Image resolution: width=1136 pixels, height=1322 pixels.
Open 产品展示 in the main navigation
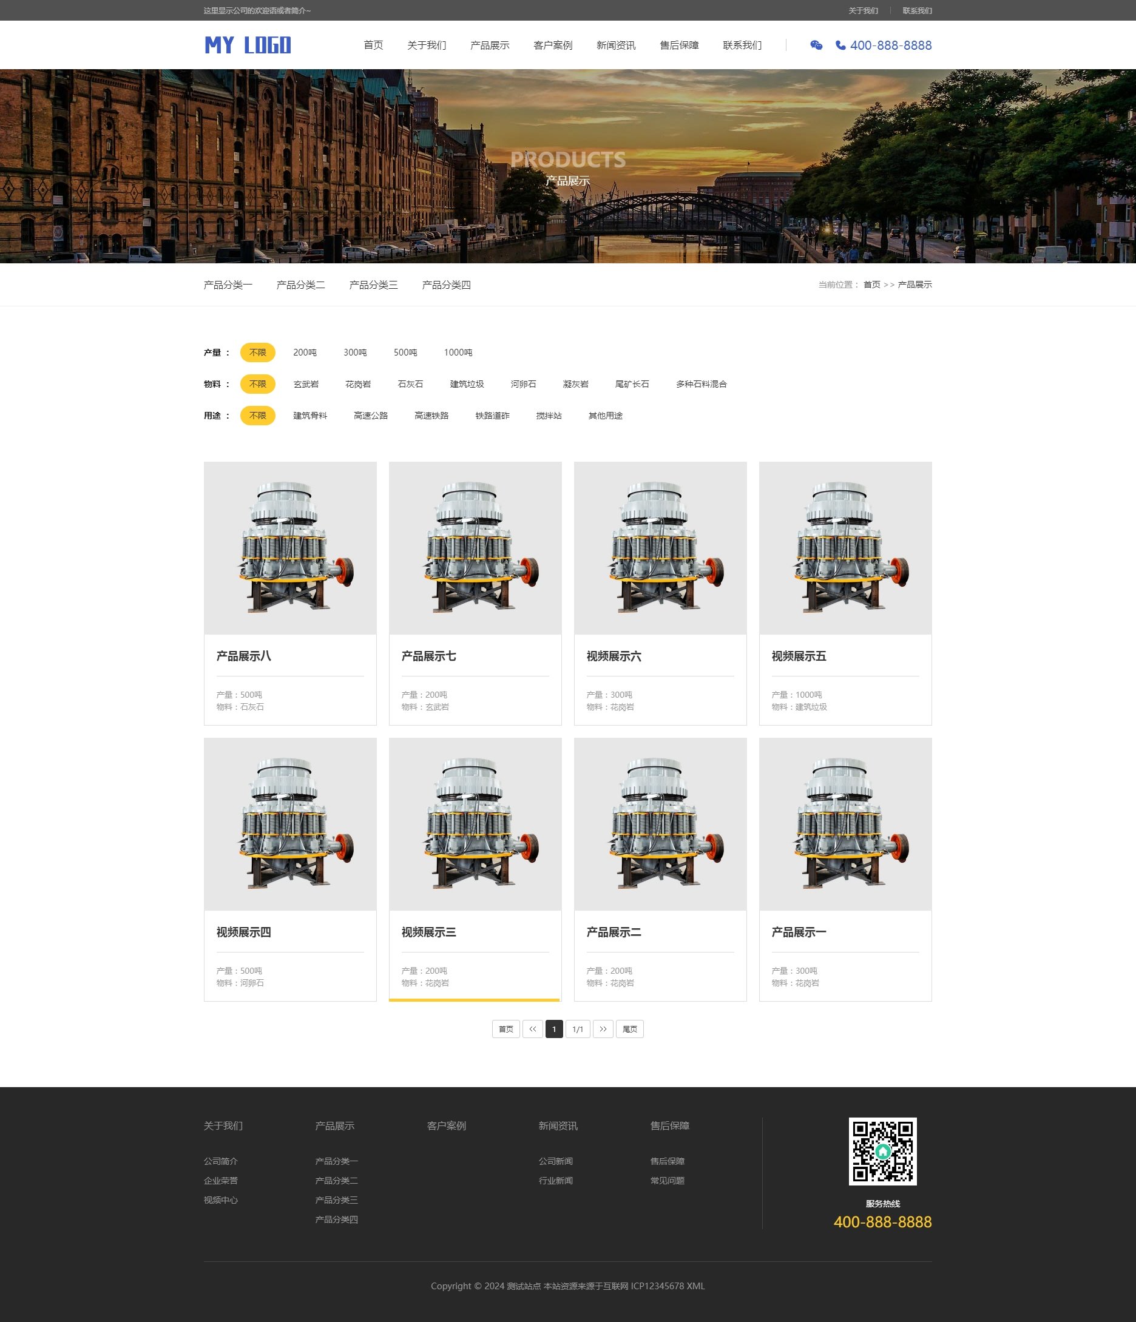pos(490,46)
